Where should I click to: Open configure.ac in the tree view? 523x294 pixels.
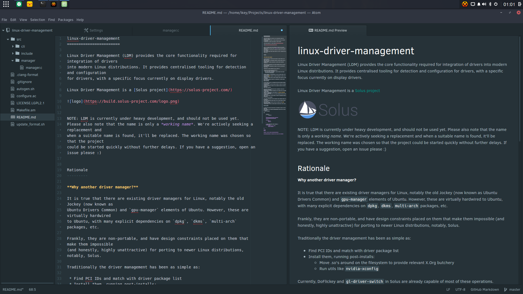[x=26, y=96]
